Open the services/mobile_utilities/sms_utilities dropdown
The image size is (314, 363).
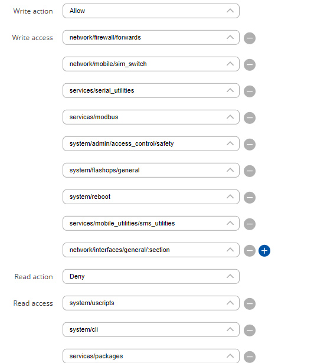(x=151, y=223)
